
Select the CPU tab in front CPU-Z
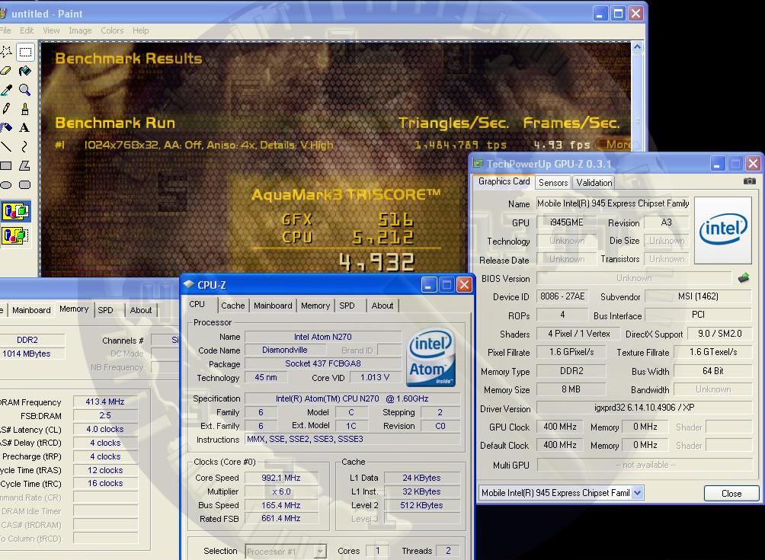tap(197, 304)
